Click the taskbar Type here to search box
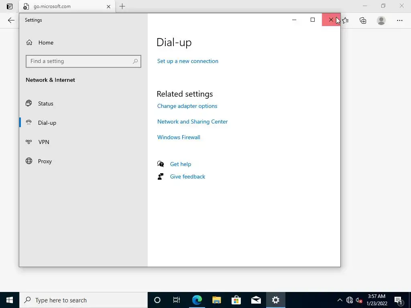The height and width of the screenshot is (308, 411). click(83, 300)
